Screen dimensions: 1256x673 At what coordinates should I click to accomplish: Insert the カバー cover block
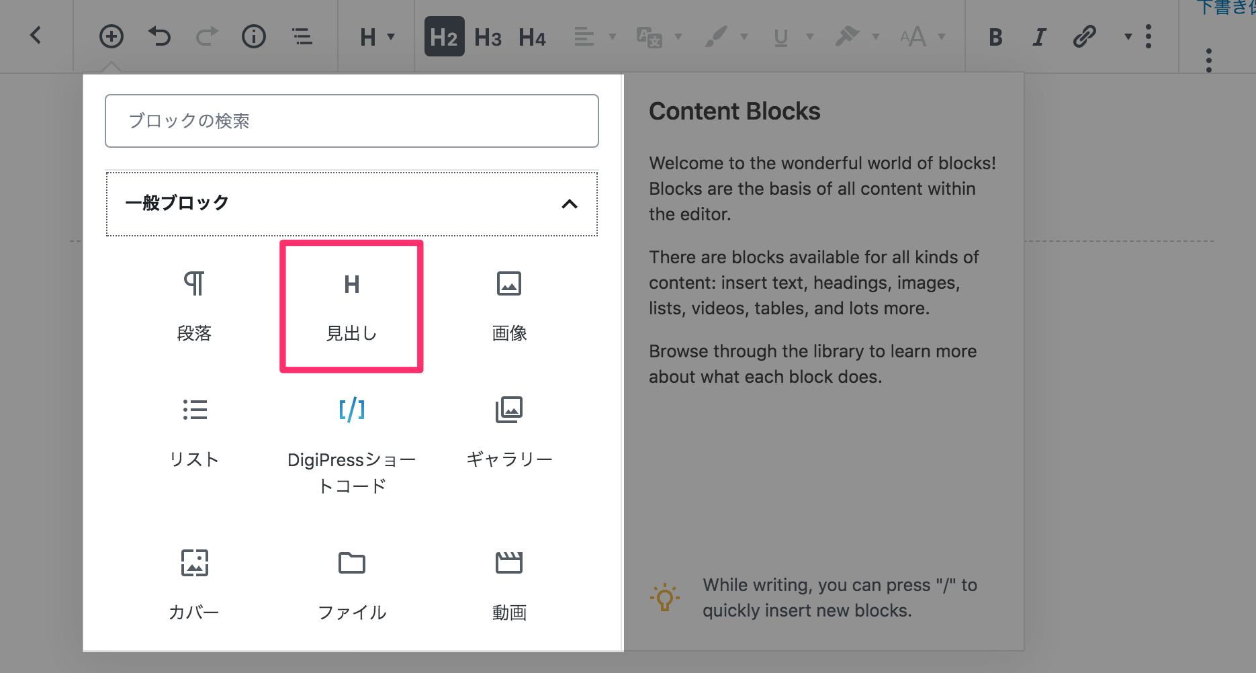tap(194, 584)
